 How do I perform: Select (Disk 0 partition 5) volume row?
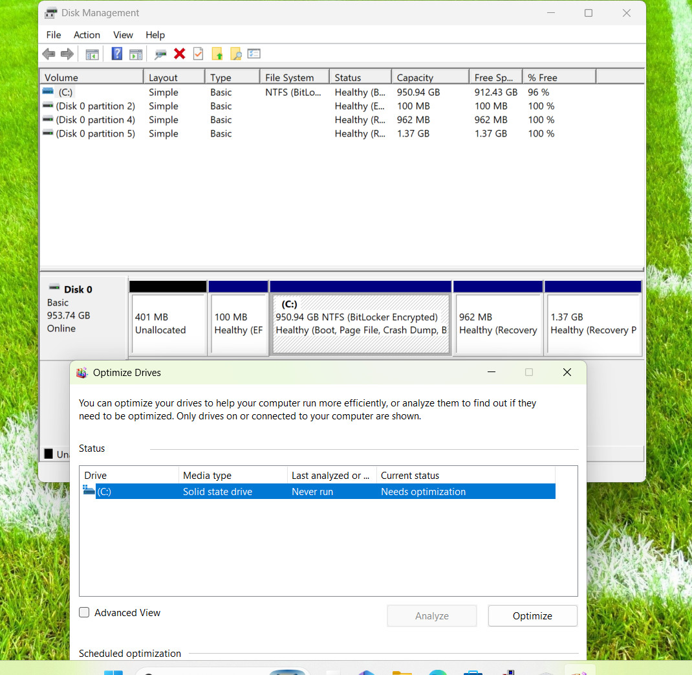(x=95, y=133)
